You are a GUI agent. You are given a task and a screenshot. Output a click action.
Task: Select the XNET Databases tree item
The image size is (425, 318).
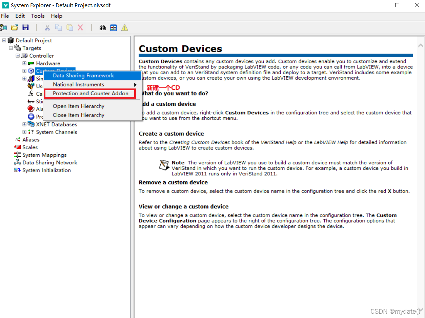57,124
